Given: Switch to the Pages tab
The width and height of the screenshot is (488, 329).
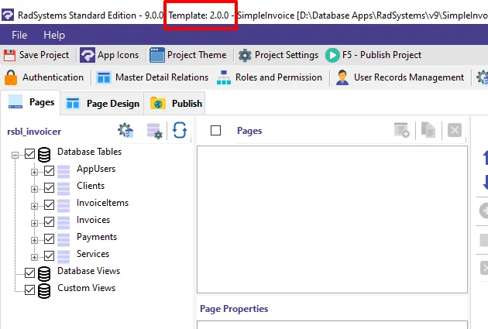Looking at the screenshot, I should [30, 102].
